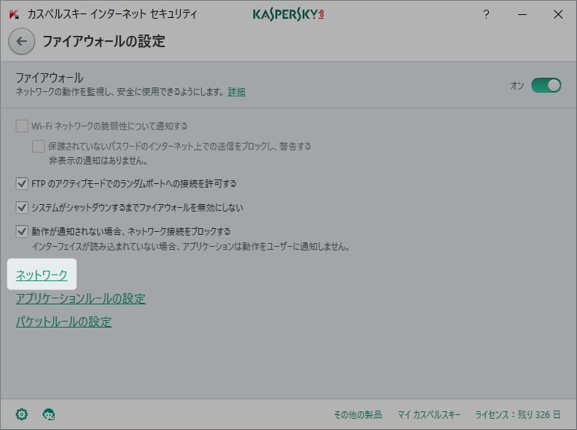This screenshot has width=577, height=430.
Task: Uncheck 動作が通知されない場合ブロックする
Action: pos(22,231)
